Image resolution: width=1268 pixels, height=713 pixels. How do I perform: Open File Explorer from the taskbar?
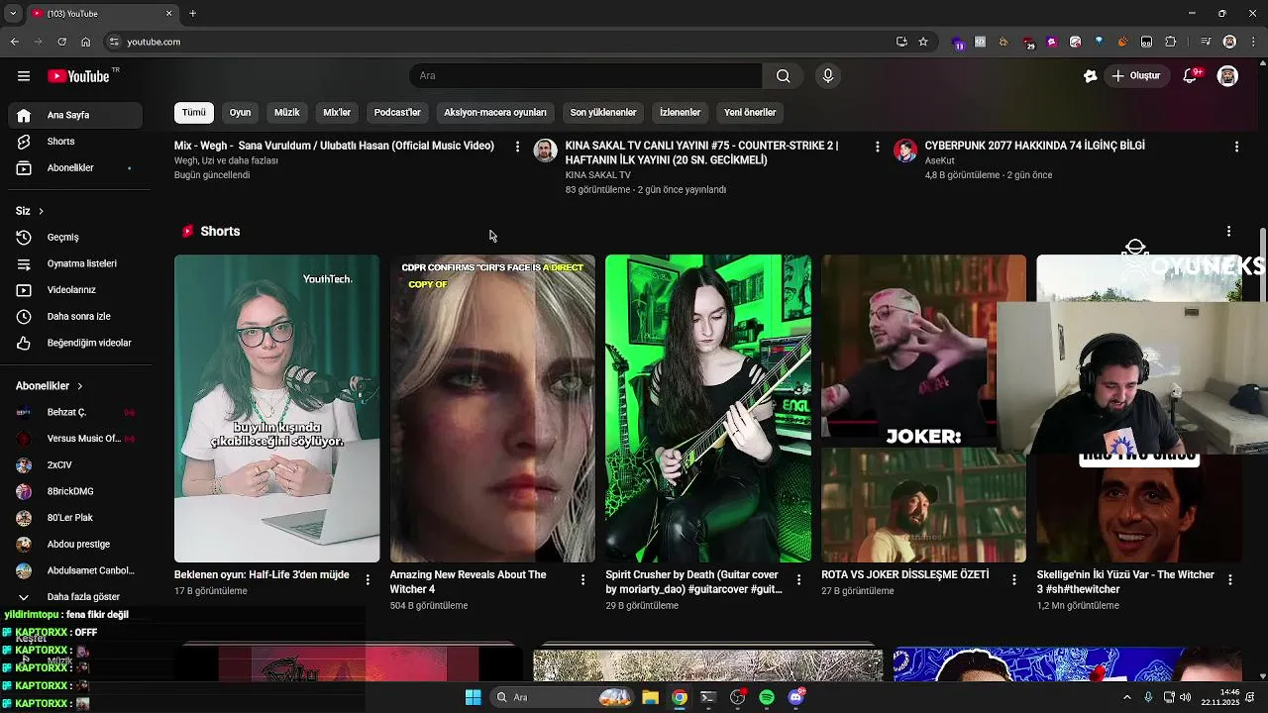click(650, 697)
